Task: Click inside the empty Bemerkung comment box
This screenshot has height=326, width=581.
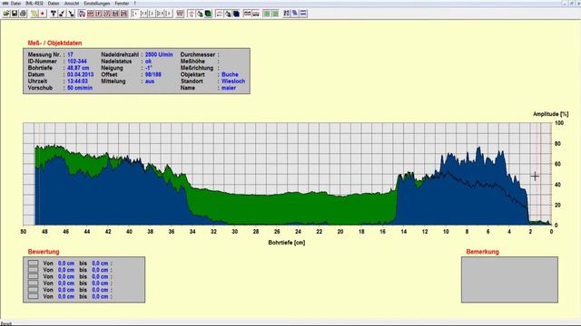Action: coord(509,280)
